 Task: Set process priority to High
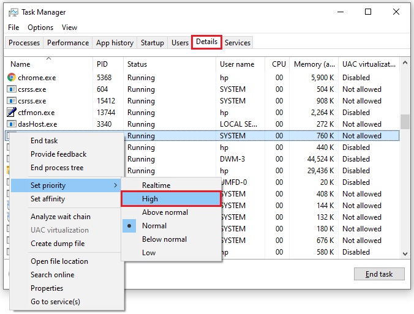(150, 199)
